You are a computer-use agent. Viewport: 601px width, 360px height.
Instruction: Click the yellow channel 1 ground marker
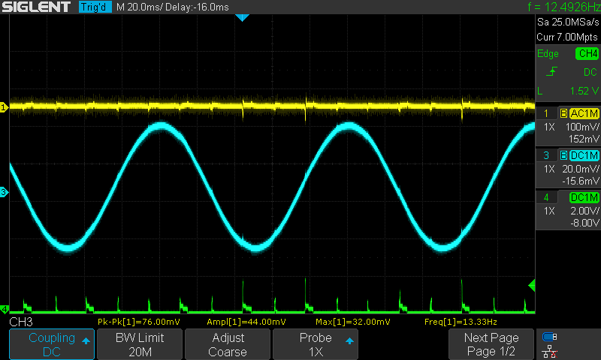coord(4,107)
